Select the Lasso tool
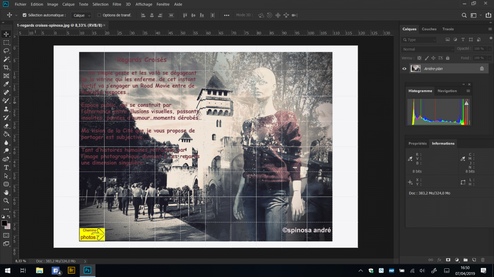Viewport: 494px width, 277px height. point(6,51)
